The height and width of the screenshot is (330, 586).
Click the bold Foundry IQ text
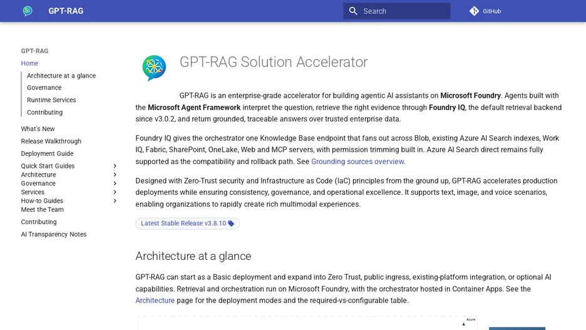446,108
